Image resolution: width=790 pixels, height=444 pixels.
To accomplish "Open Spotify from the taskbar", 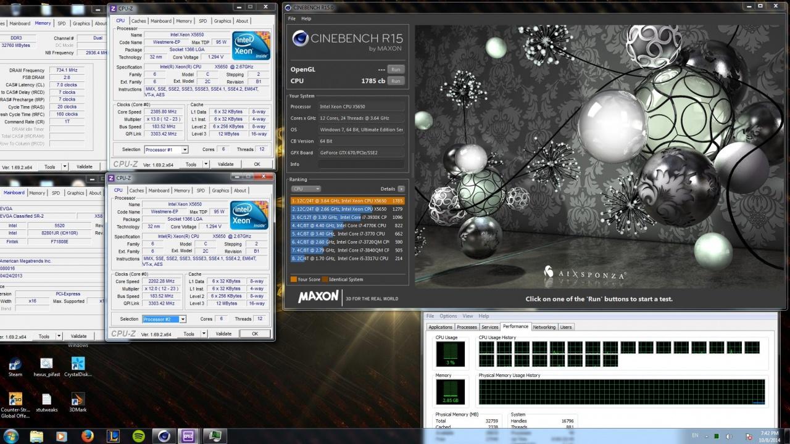I will point(139,436).
